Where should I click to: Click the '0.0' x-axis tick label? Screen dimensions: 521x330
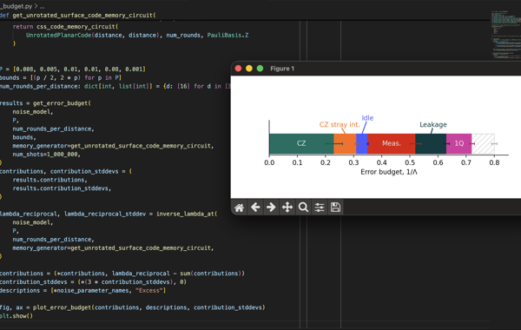[269, 162]
